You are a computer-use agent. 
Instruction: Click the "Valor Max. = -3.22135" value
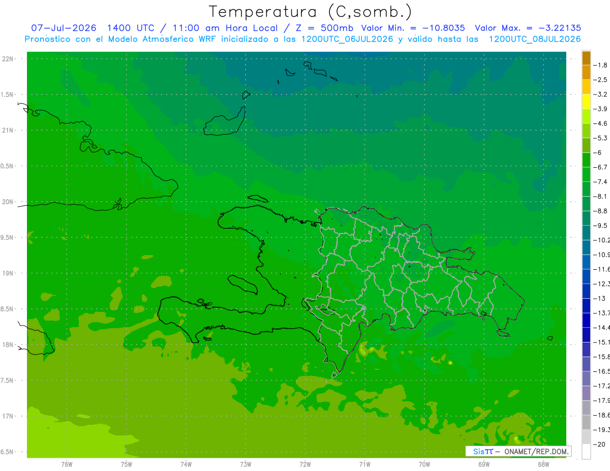(528, 28)
